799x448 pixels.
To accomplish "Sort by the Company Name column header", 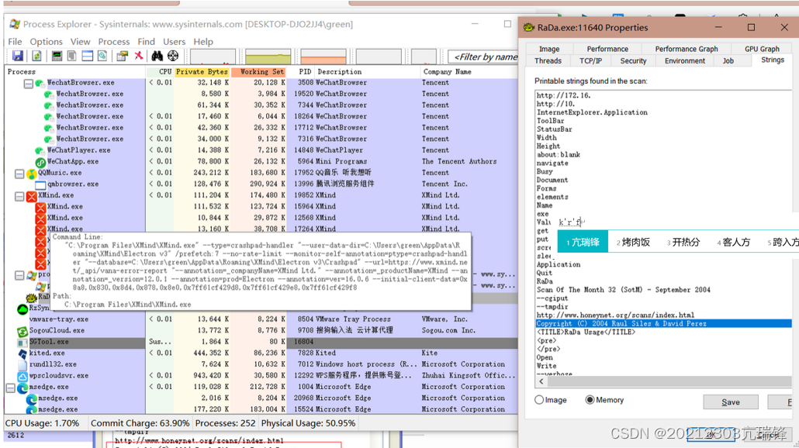I will pyautogui.click(x=469, y=72).
